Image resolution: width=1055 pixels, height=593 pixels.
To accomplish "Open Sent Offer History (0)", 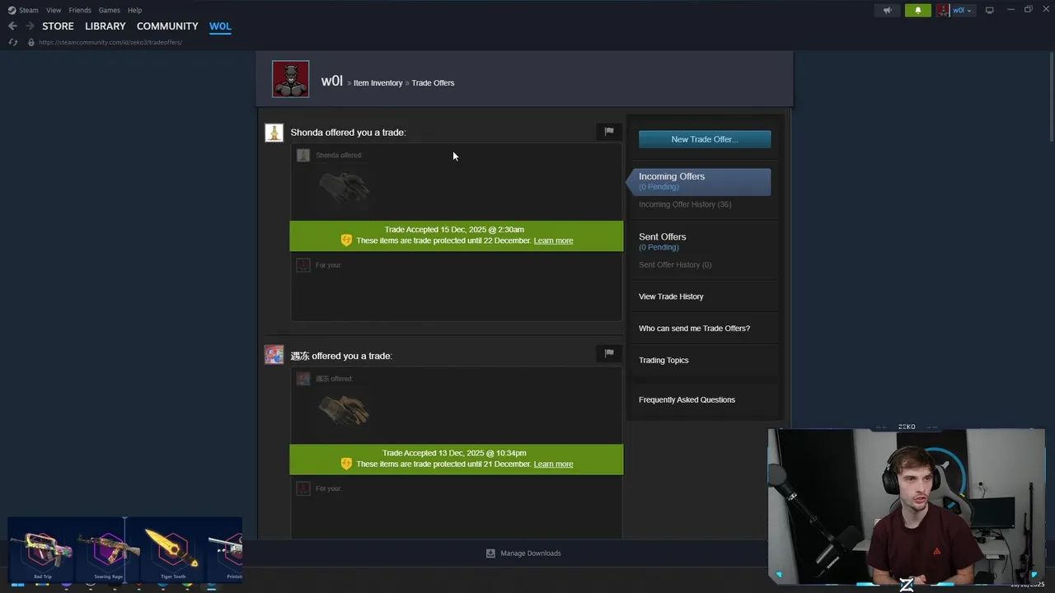I will [675, 264].
